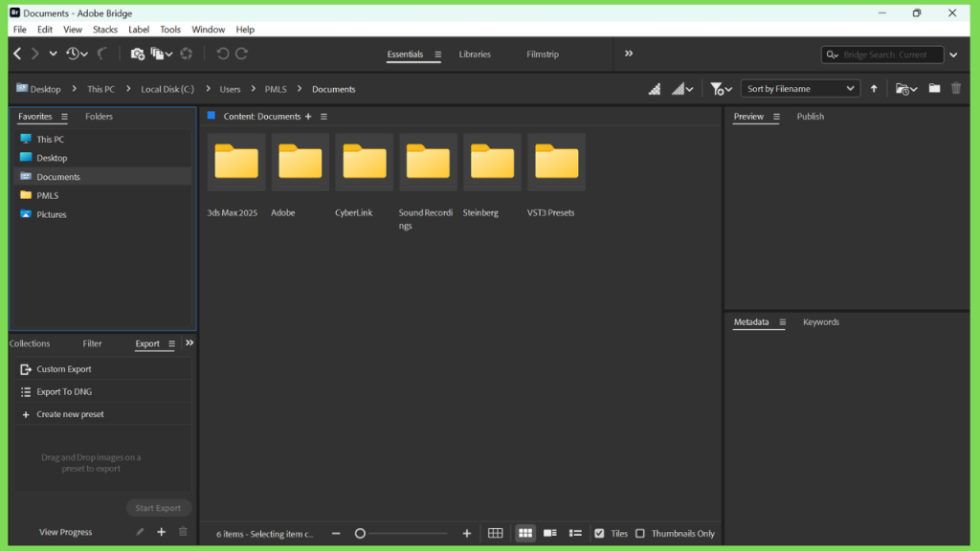Open the Content panel menu icon

pos(323,116)
